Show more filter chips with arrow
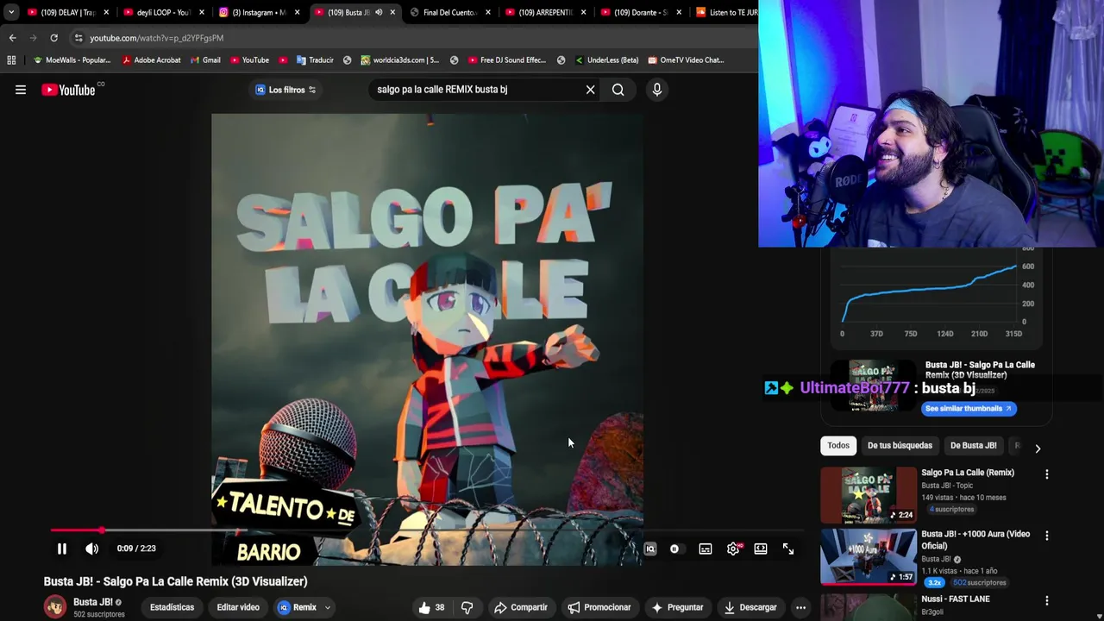The width and height of the screenshot is (1104, 621). [1038, 448]
